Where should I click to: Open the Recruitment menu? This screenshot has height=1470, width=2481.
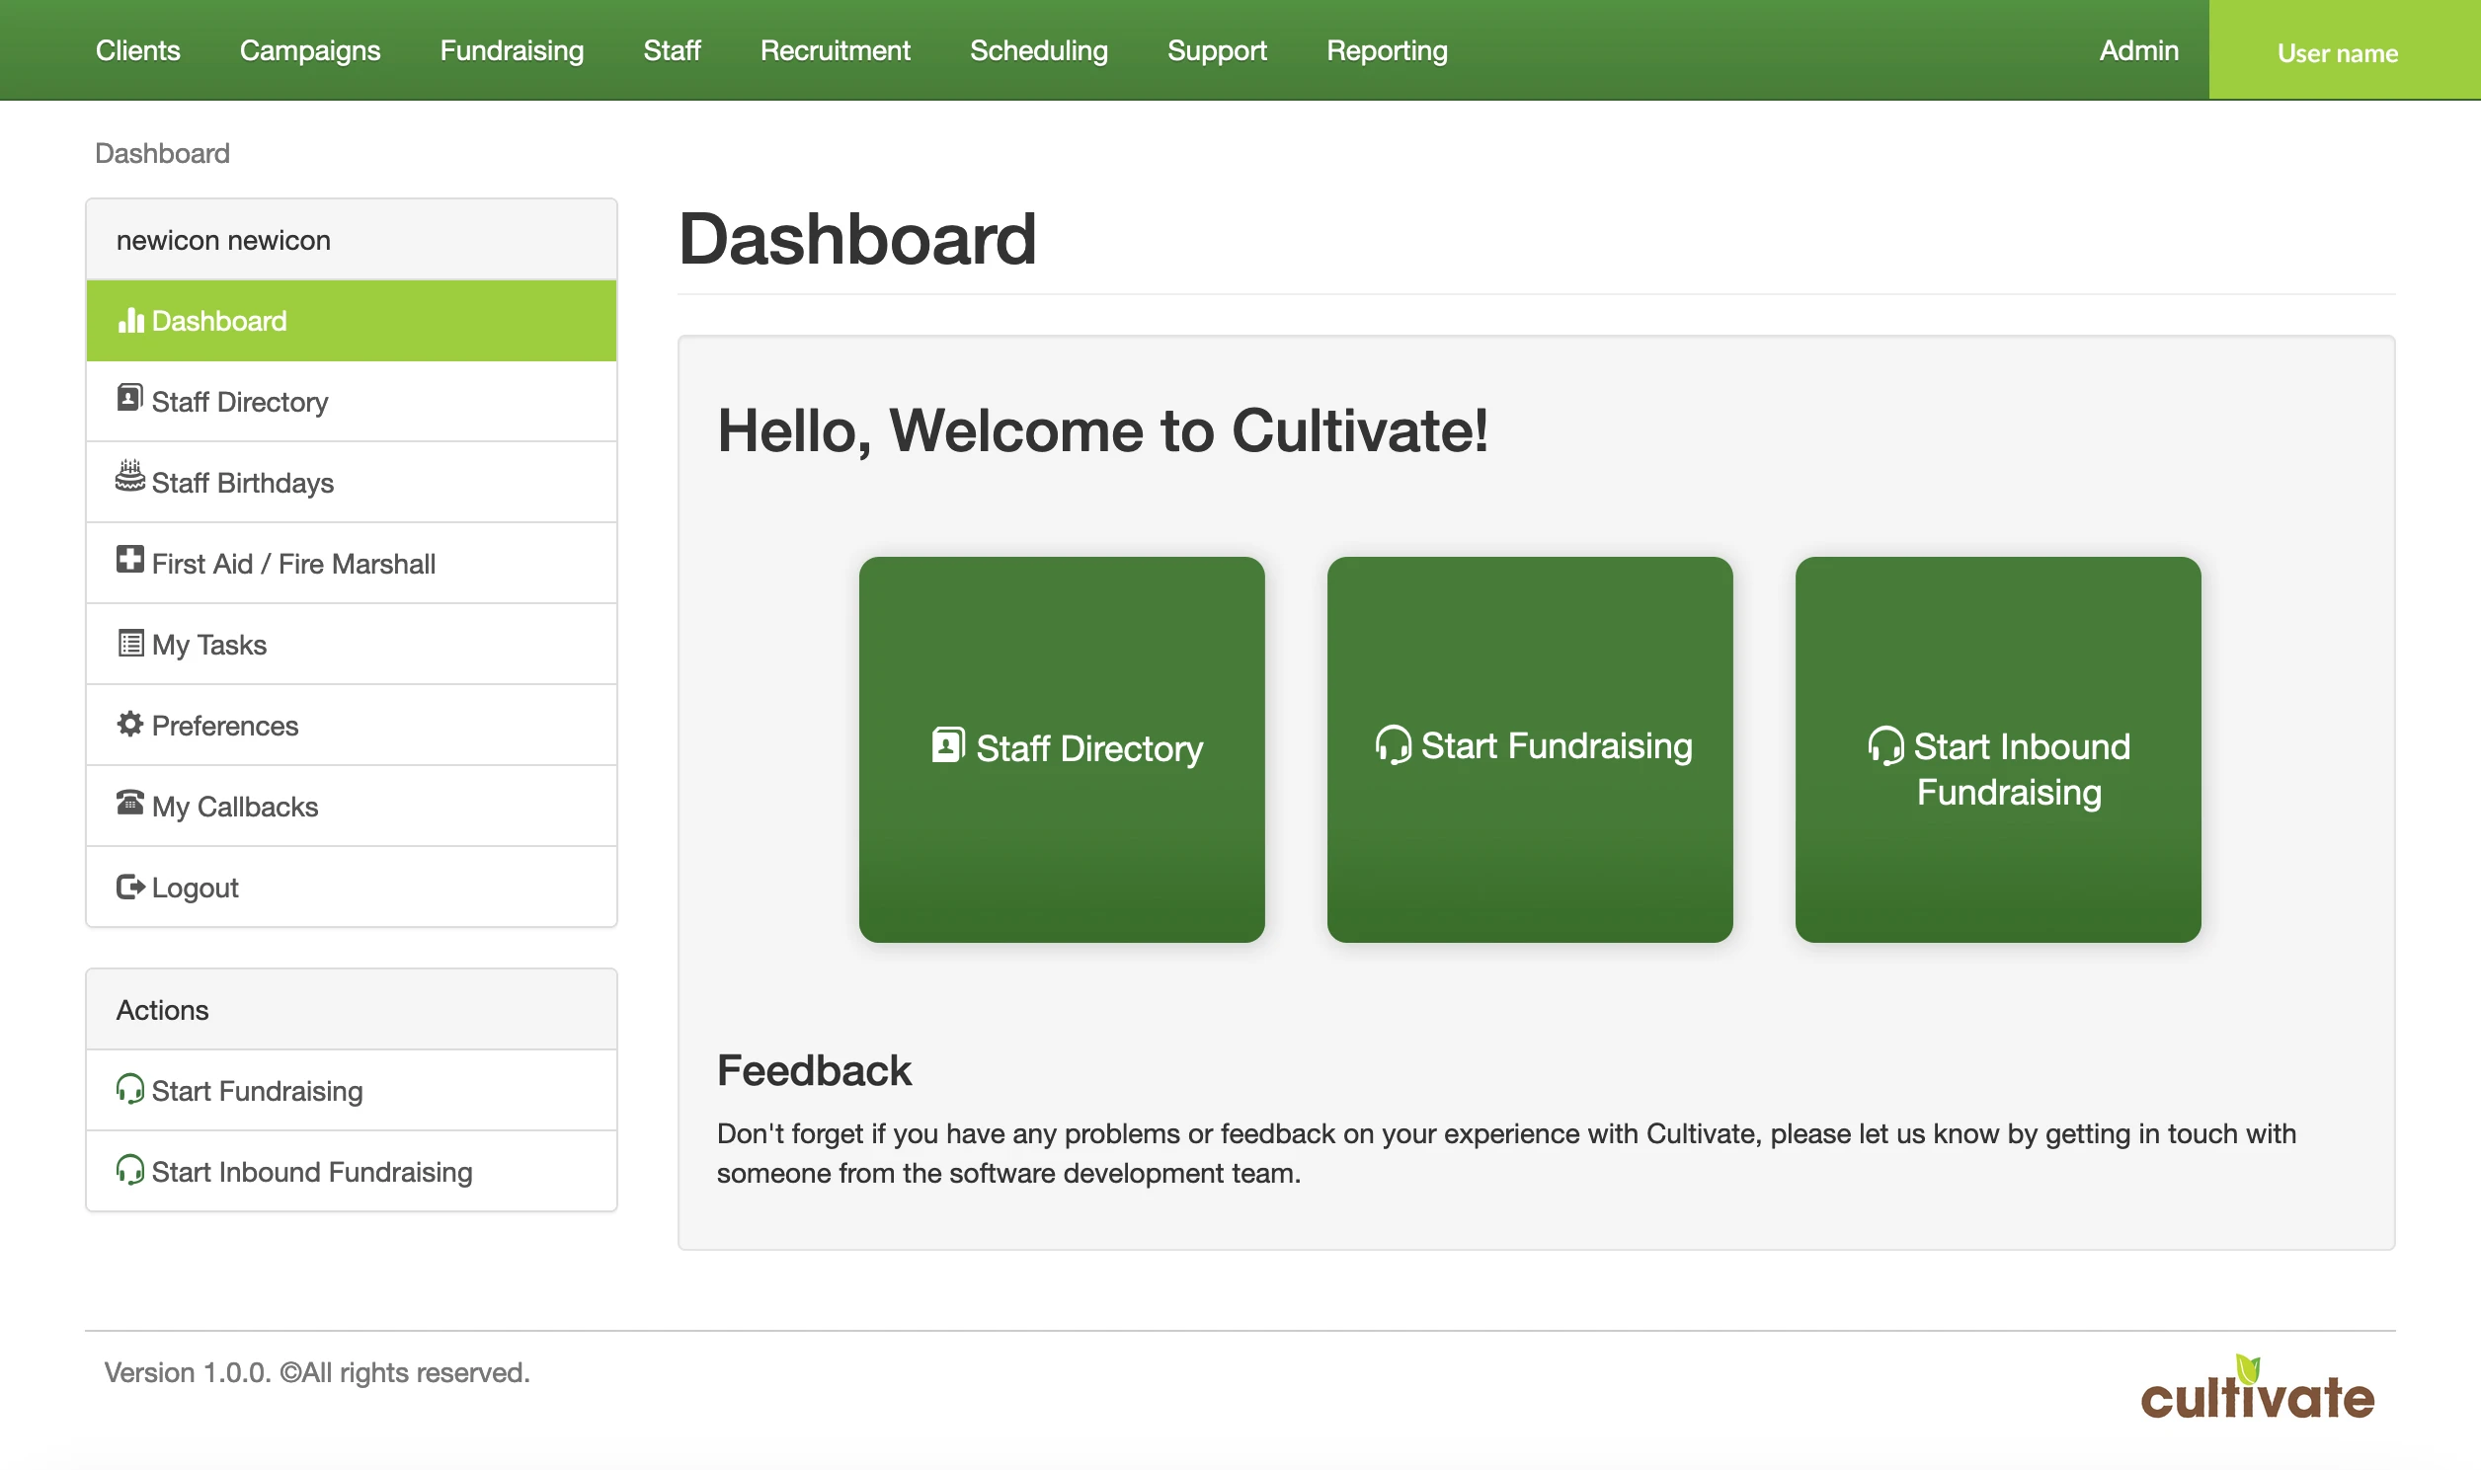(836, 50)
